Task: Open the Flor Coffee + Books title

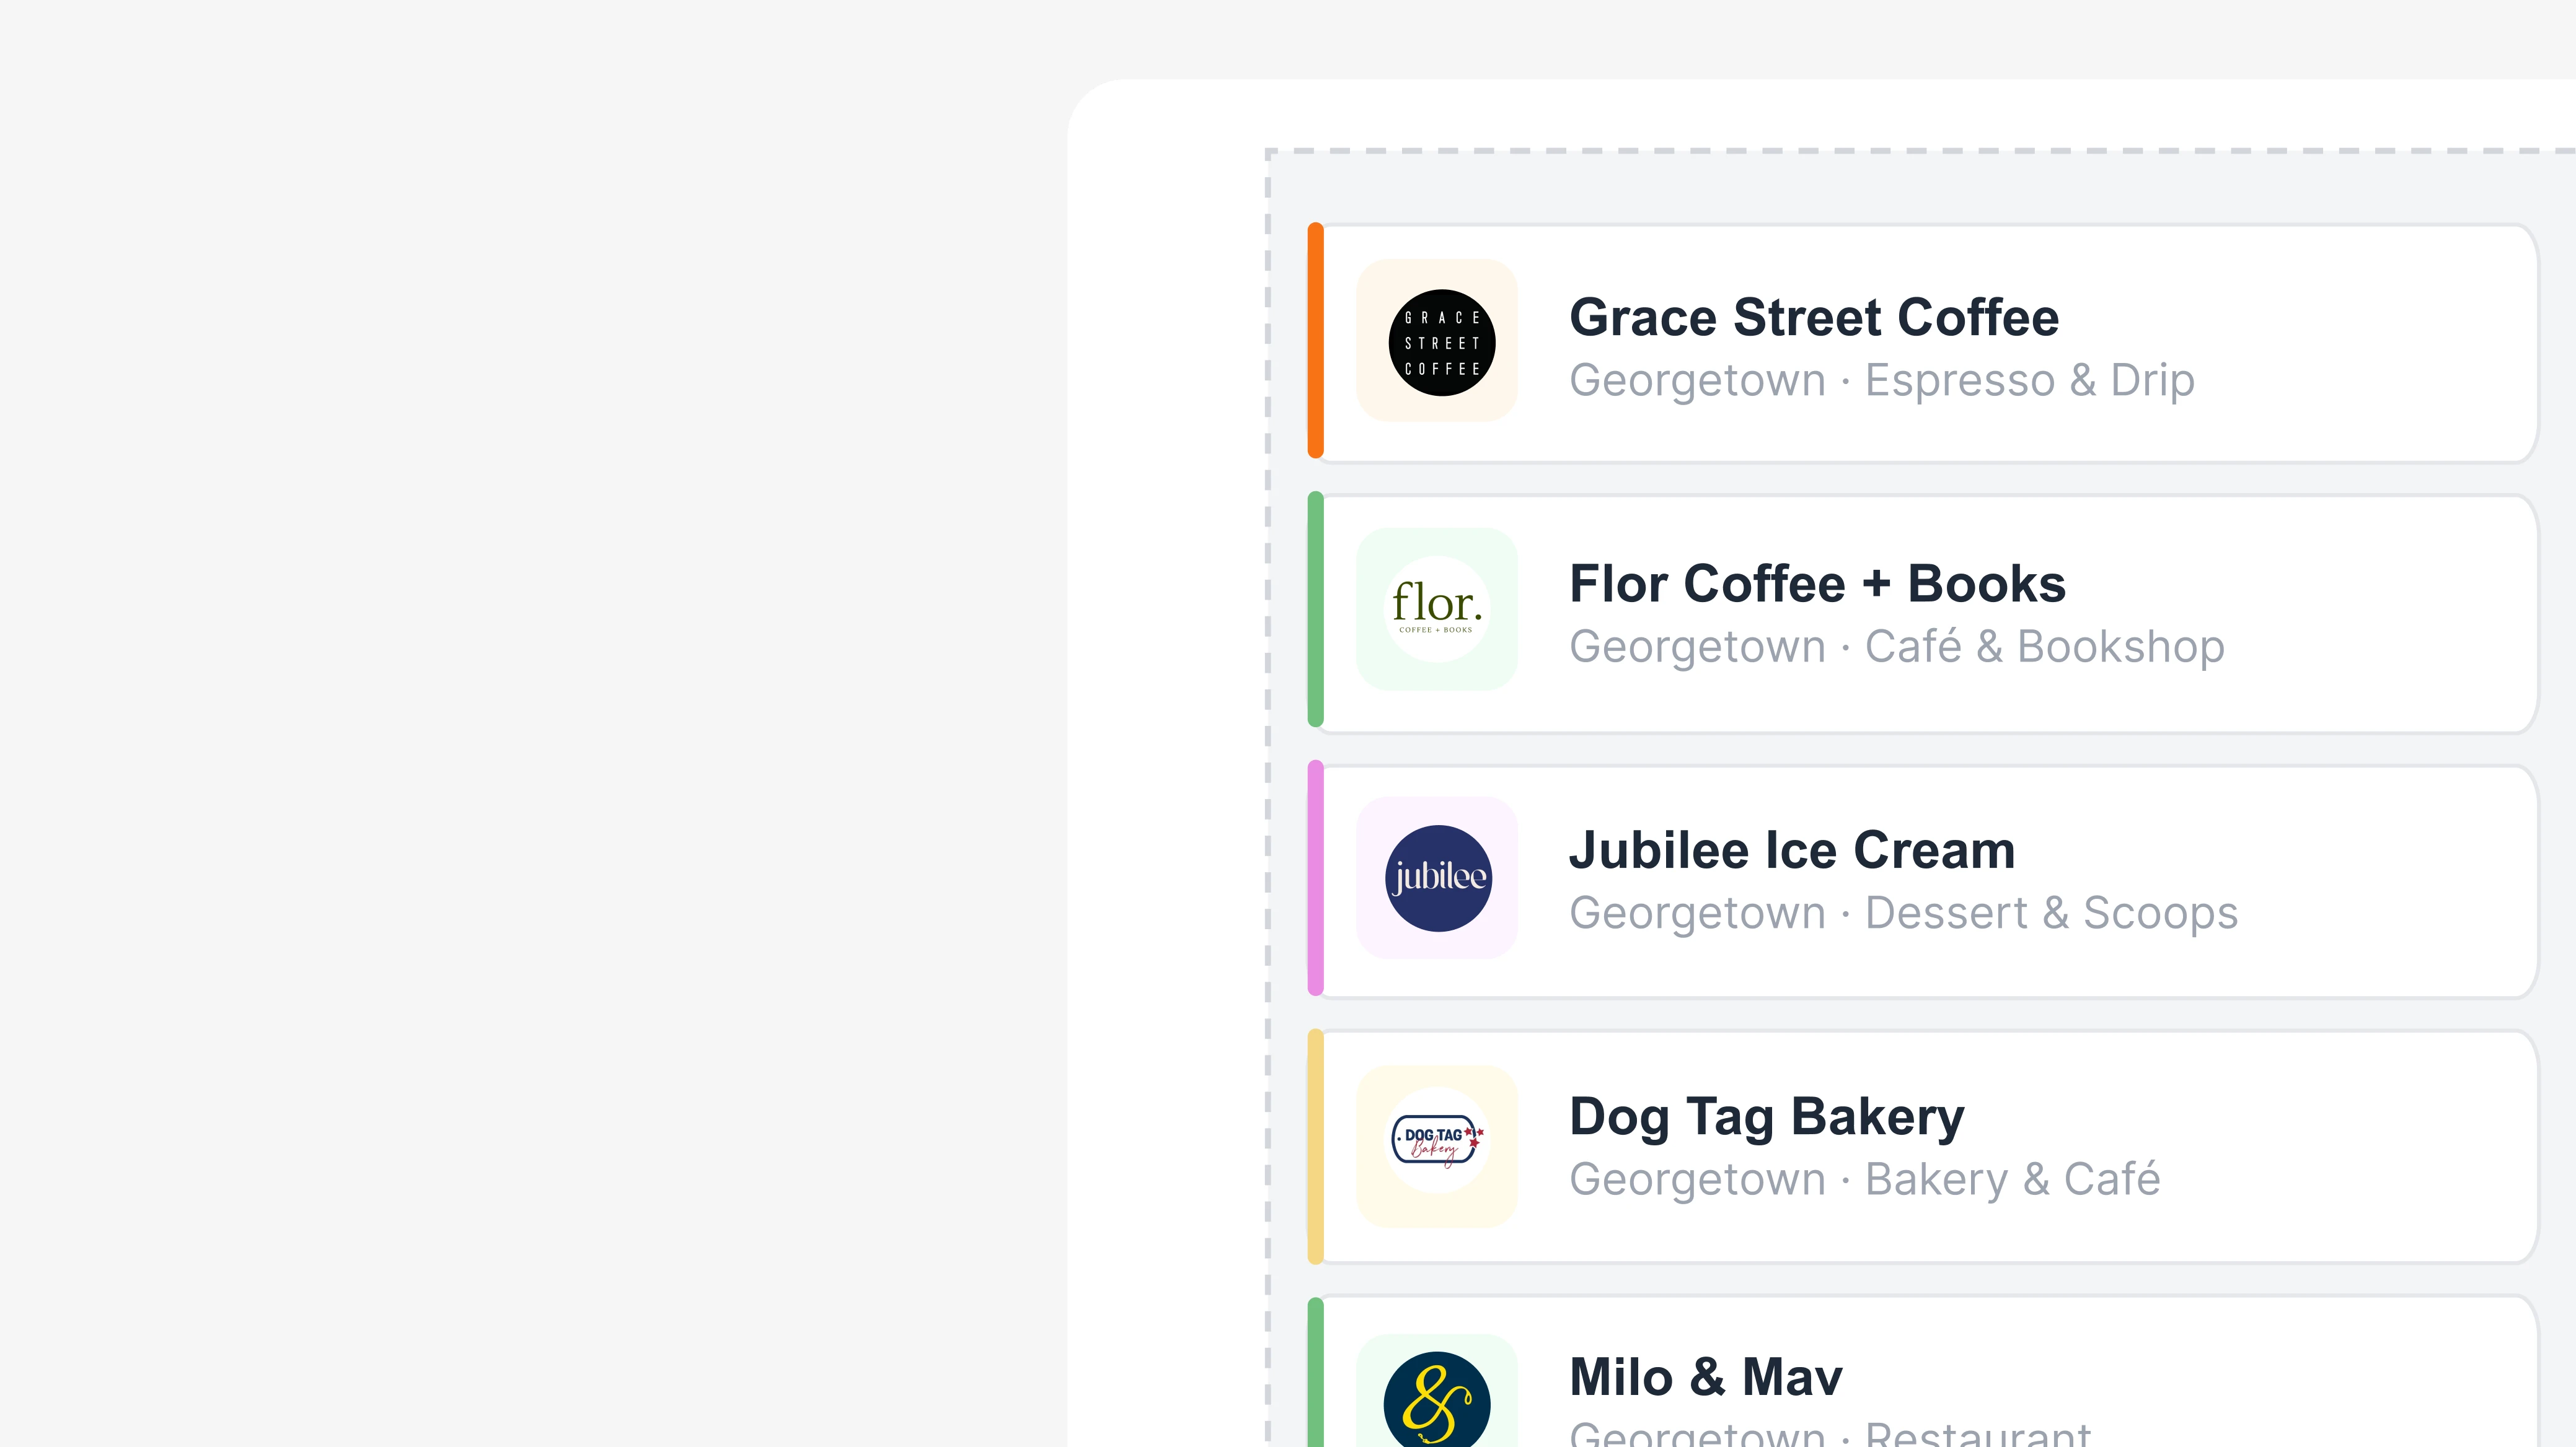Action: (1817, 584)
